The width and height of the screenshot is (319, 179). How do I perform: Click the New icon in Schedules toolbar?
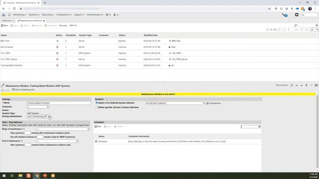click(96, 126)
